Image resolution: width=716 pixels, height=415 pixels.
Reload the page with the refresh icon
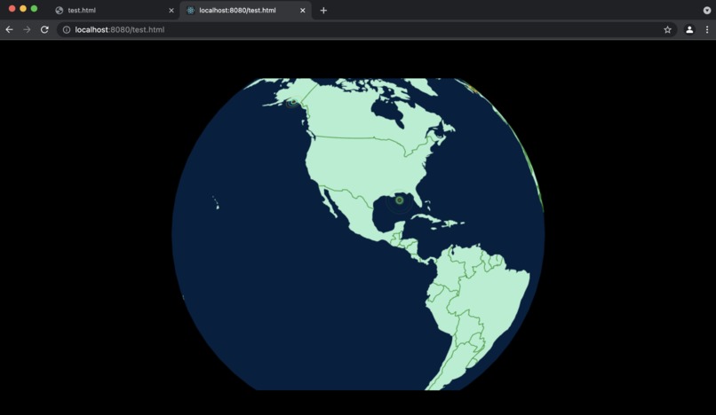pyautogui.click(x=44, y=29)
